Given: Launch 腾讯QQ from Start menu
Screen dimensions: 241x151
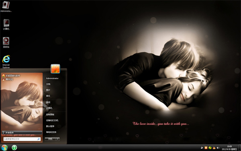Looking at the screenshot, I should click(8, 79).
